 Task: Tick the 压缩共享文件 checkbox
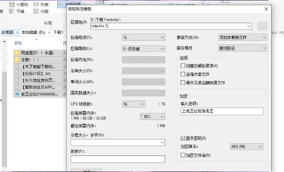[x=183, y=74]
